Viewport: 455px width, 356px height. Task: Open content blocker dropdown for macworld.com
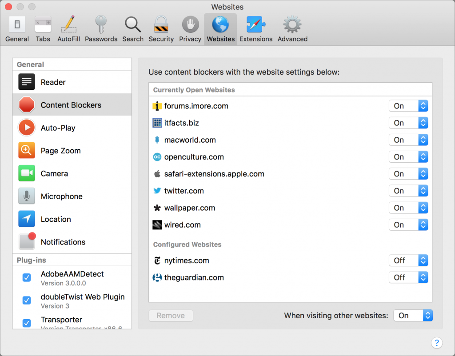(408, 140)
